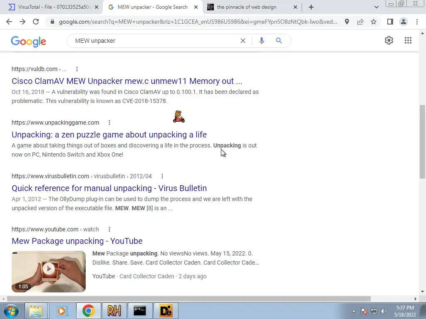Viewport: 426px width, 319px height.
Task: Open more options for the vuldb.com result
Action: click(x=77, y=69)
